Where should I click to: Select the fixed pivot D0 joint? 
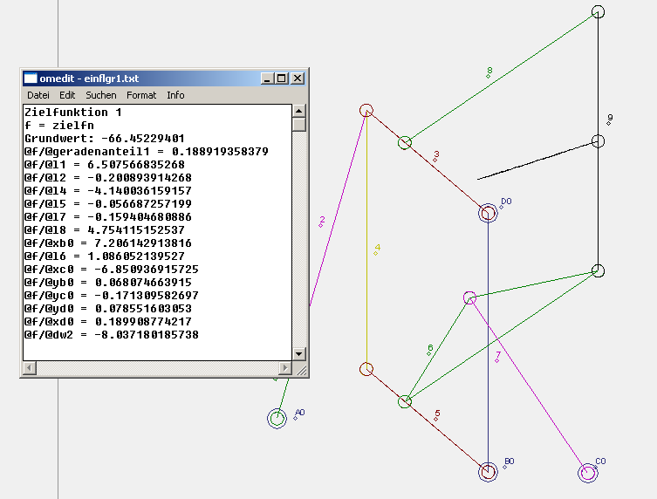tap(488, 212)
